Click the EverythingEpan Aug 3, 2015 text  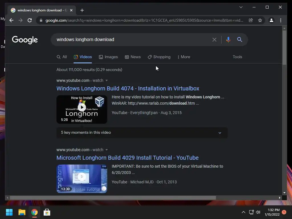pos(156,113)
